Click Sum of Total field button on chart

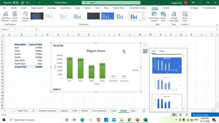coord(58,45)
